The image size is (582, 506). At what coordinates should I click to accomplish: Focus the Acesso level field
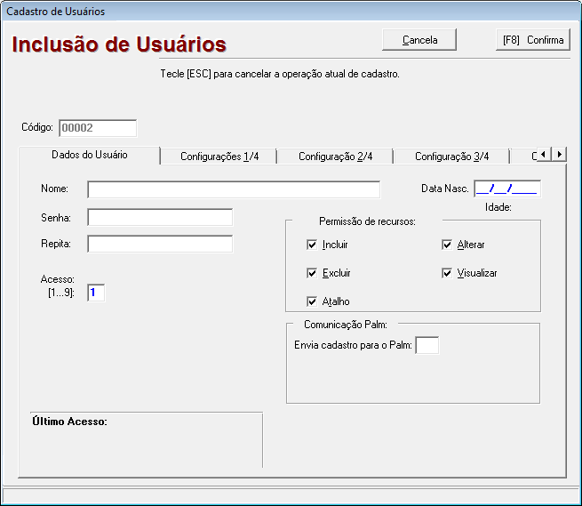coord(96,293)
